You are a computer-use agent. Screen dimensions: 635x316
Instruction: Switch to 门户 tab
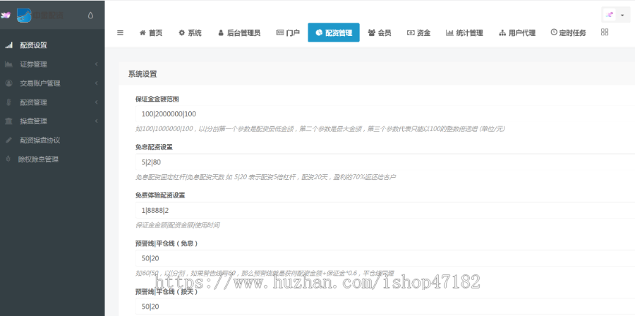click(x=288, y=32)
